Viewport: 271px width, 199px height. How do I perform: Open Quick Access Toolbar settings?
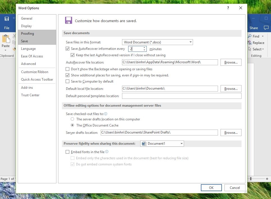pyautogui.click(x=37, y=79)
